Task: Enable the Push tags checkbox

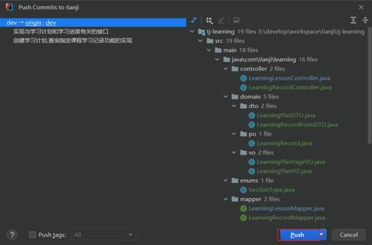Action: pos(33,235)
